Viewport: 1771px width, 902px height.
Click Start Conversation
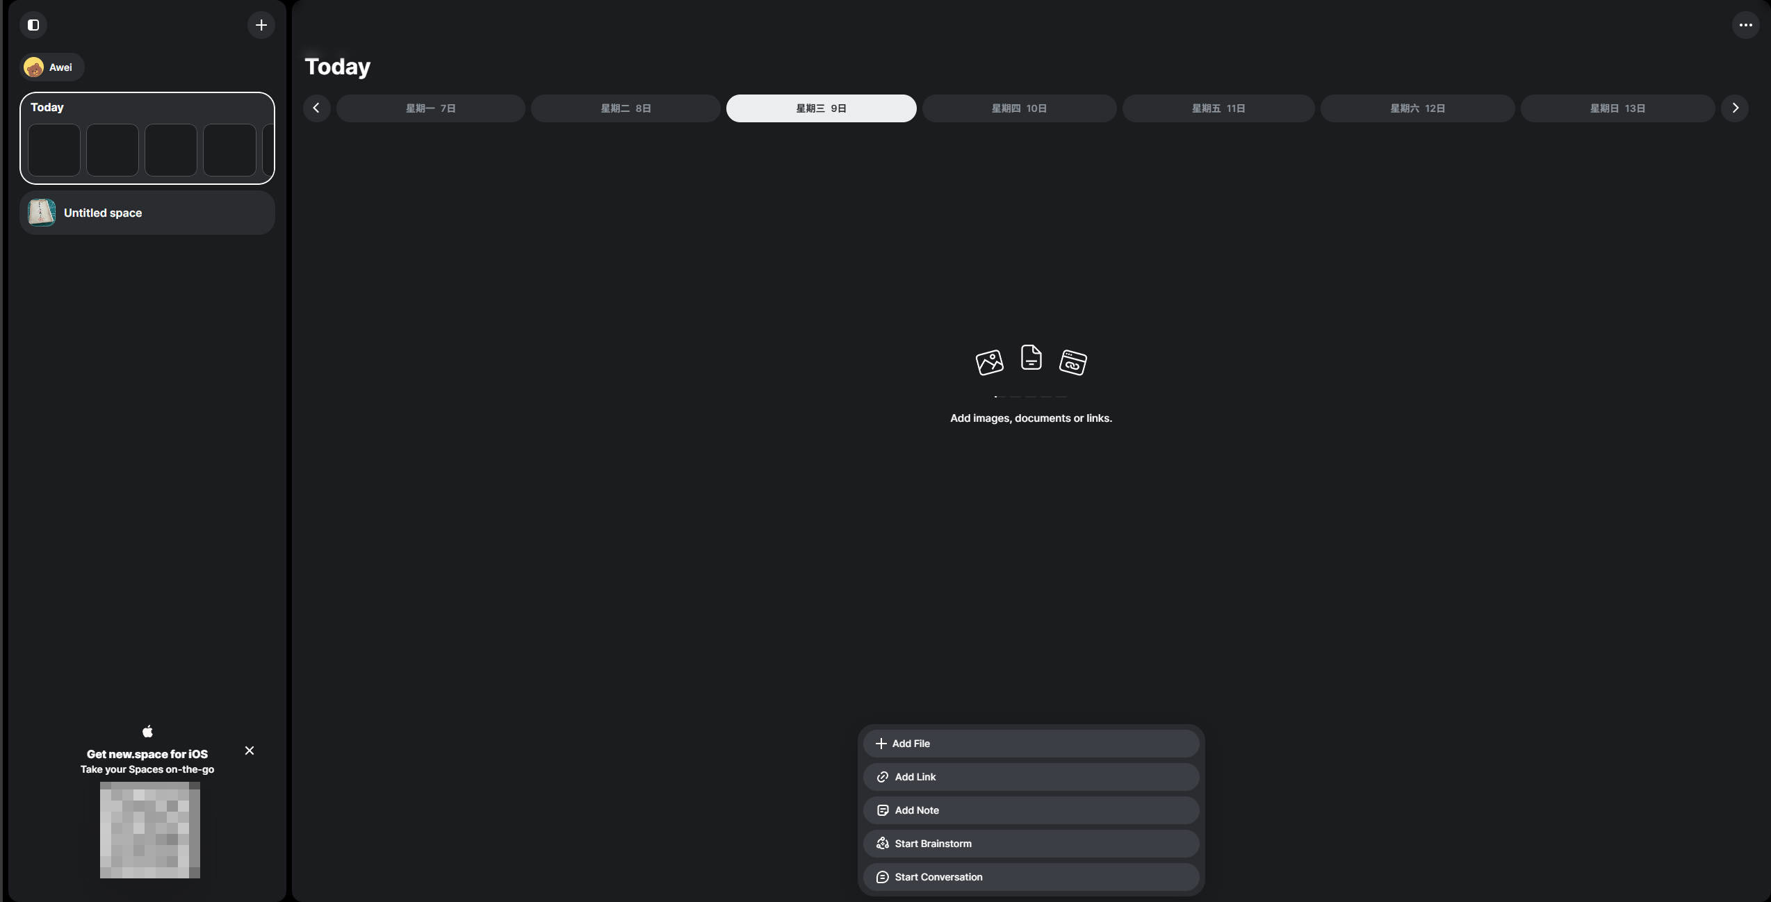coord(1031,877)
